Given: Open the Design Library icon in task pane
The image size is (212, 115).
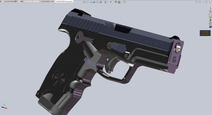Looking at the screenshot, I should coord(210,11).
